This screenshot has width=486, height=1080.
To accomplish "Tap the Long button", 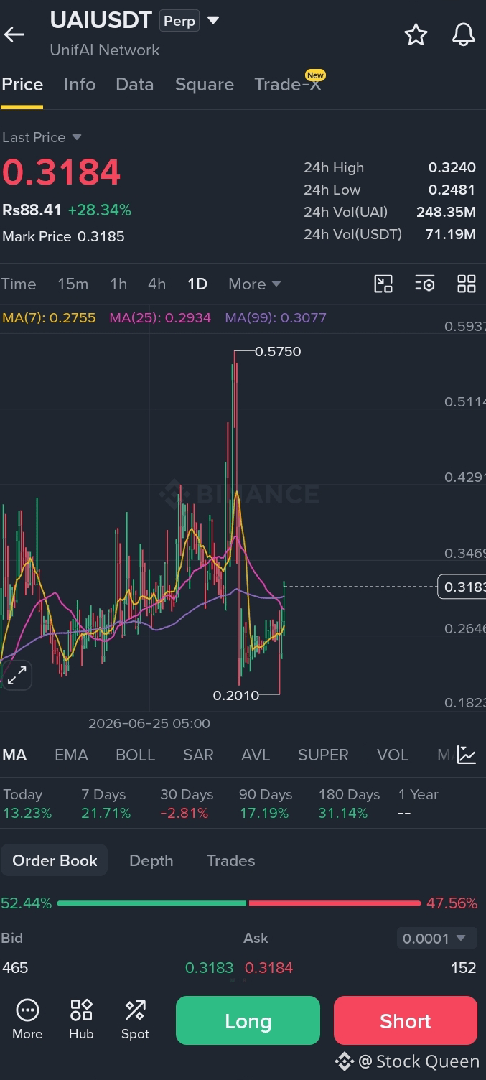I will [248, 1020].
